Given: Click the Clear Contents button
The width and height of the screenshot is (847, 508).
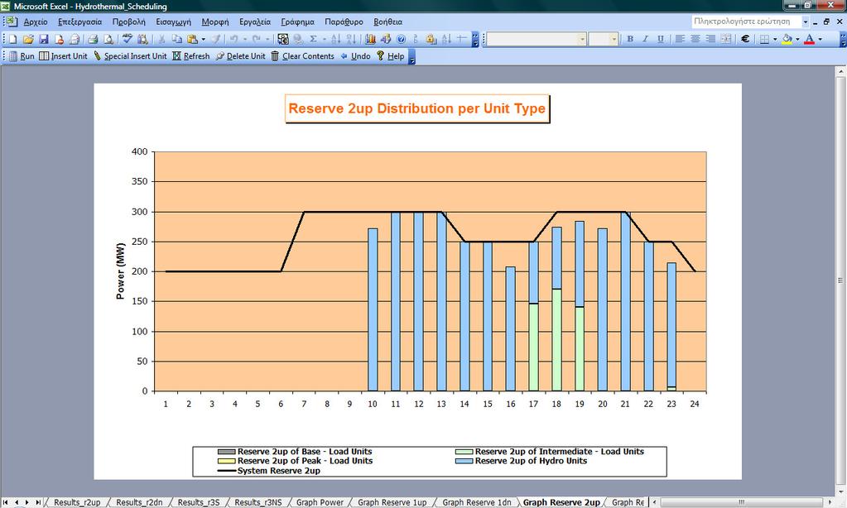Looking at the screenshot, I should pyautogui.click(x=302, y=56).
